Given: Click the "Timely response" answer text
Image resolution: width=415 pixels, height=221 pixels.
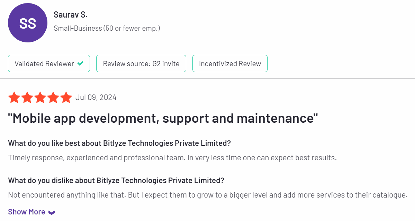Looking at the screenshot, I should (172, 158).
